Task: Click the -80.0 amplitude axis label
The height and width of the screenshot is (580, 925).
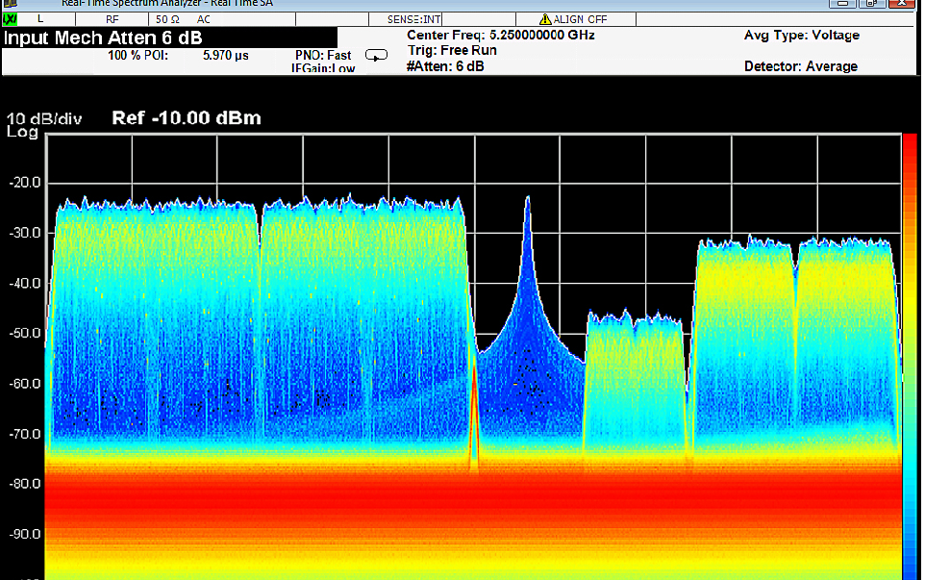Action: (25, 483)
